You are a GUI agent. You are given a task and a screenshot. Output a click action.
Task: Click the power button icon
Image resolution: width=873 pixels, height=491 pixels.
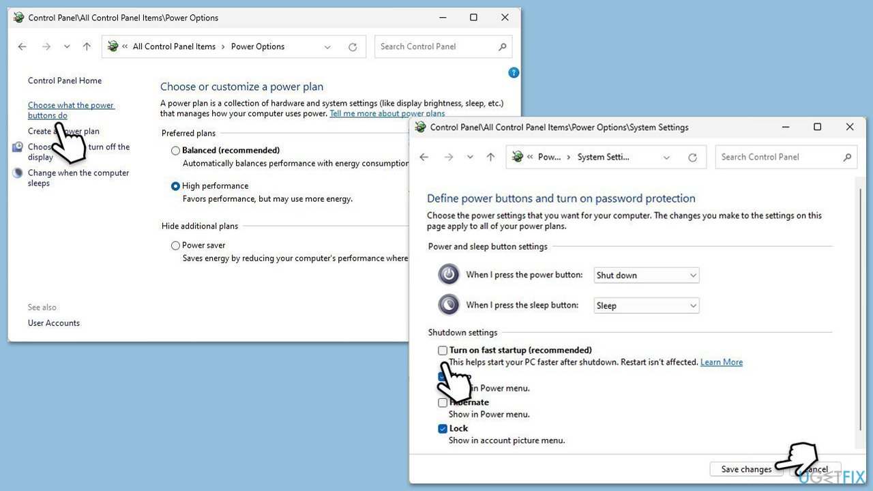tap(449, 275)
